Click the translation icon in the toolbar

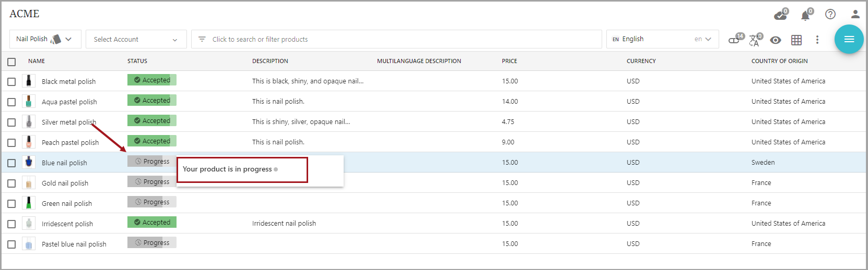click(x=755, y=40)
